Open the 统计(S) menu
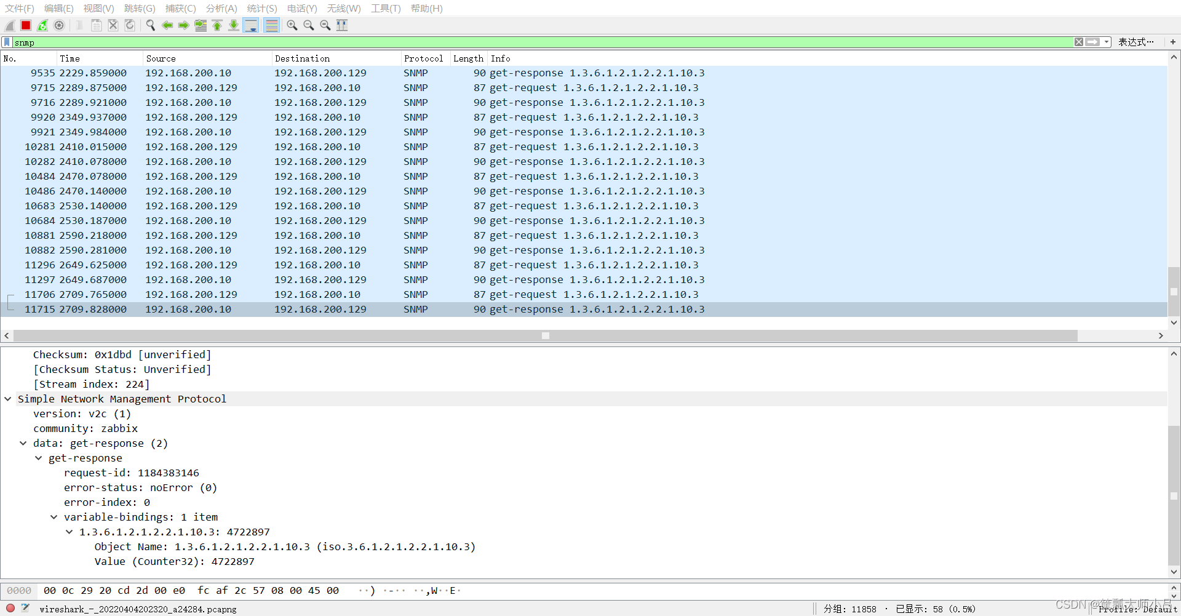Image resolution: width=1181 pixels, height=616 pixels. click(x=262, y=8)
